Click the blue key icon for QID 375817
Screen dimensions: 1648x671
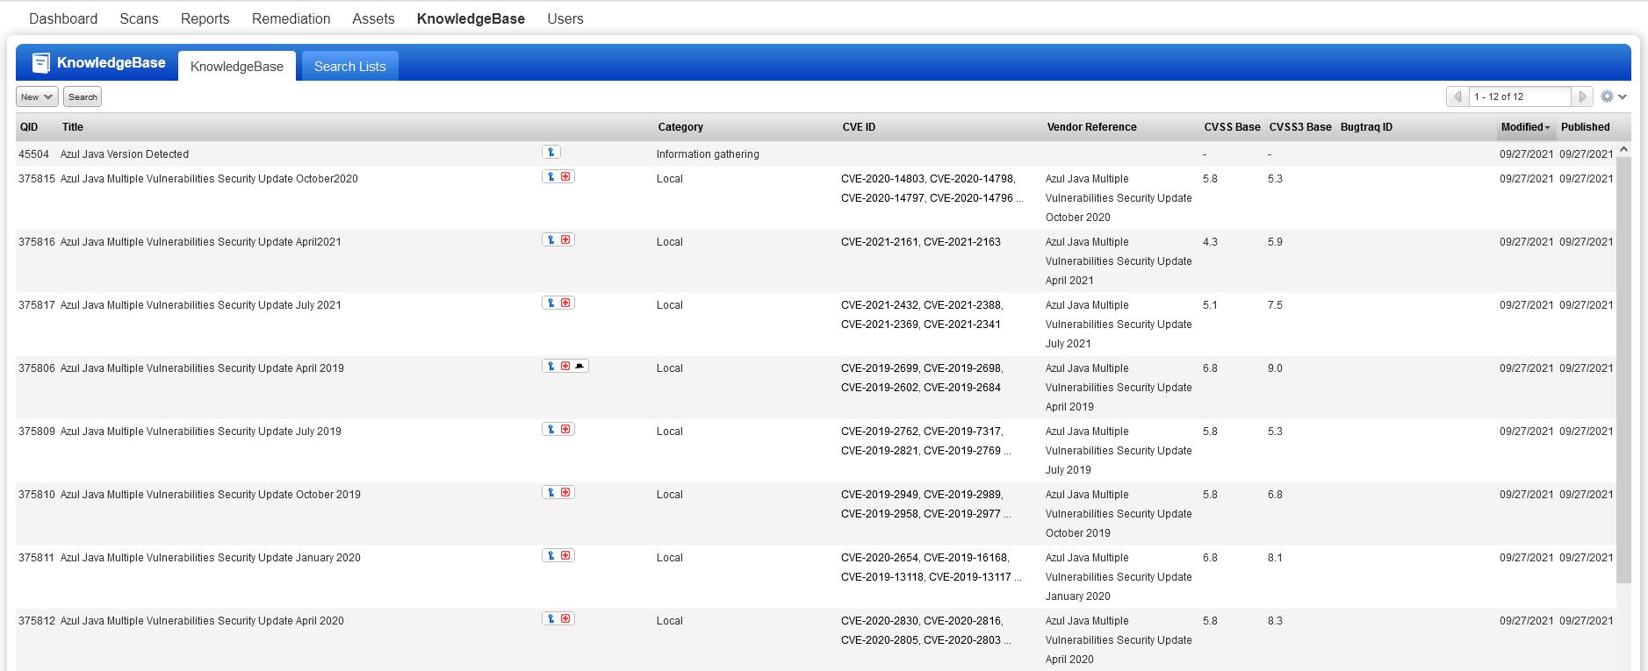(x=551, y=303)
